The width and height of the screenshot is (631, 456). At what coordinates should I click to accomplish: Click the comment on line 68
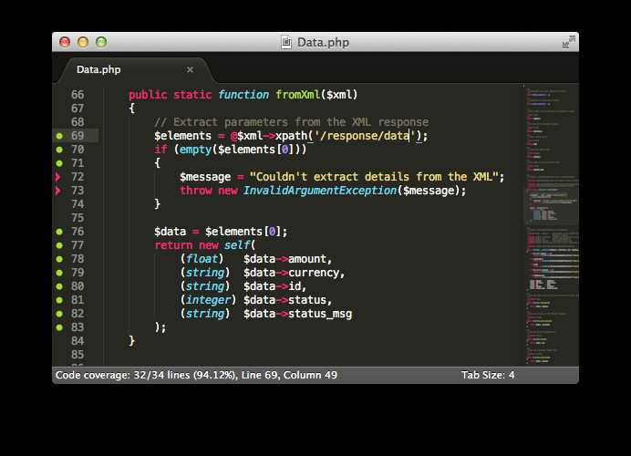292,122
